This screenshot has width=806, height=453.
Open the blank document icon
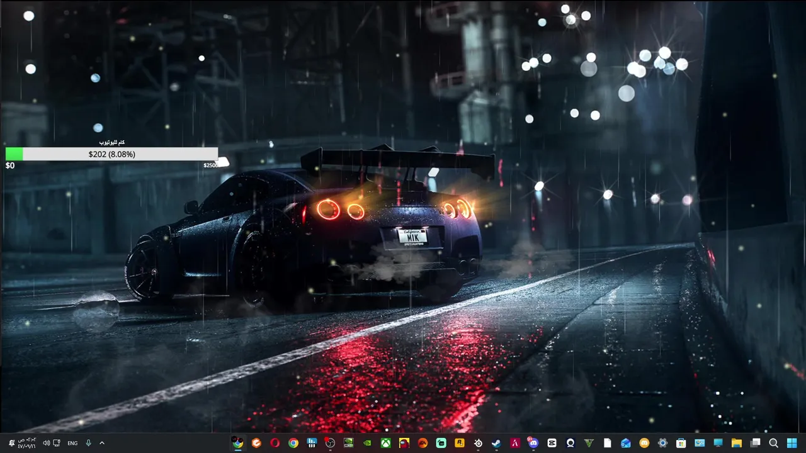click(x=607, y=443)
